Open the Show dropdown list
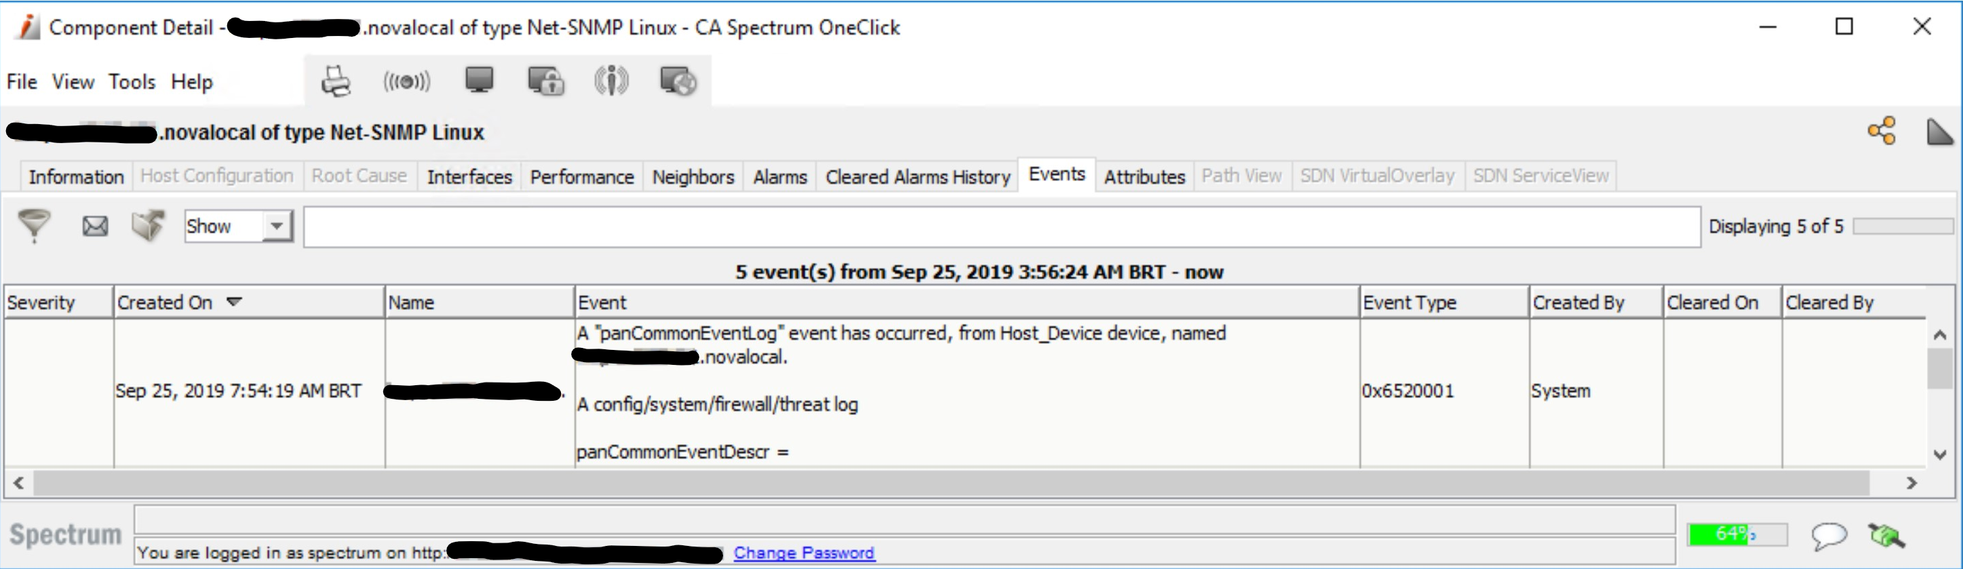Image resolution: width=1963 pixels, height=569 pixels. [277, 227]
